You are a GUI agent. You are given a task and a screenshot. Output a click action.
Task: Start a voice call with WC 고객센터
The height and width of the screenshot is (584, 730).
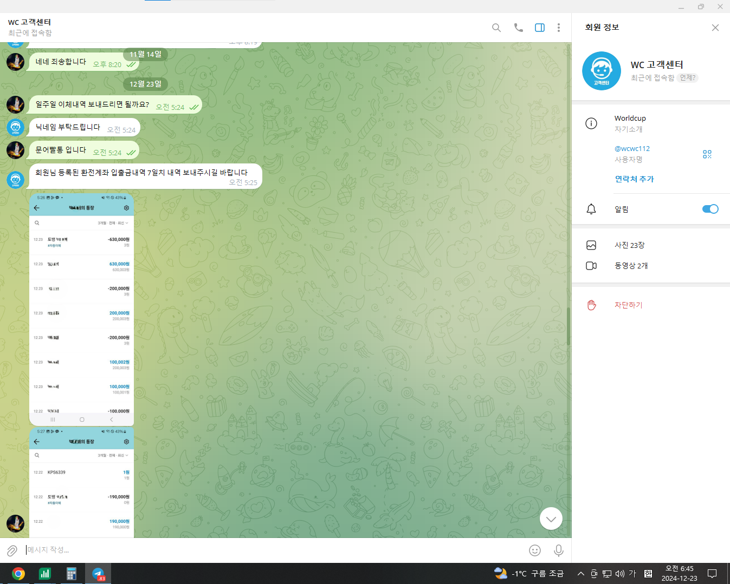518,28
